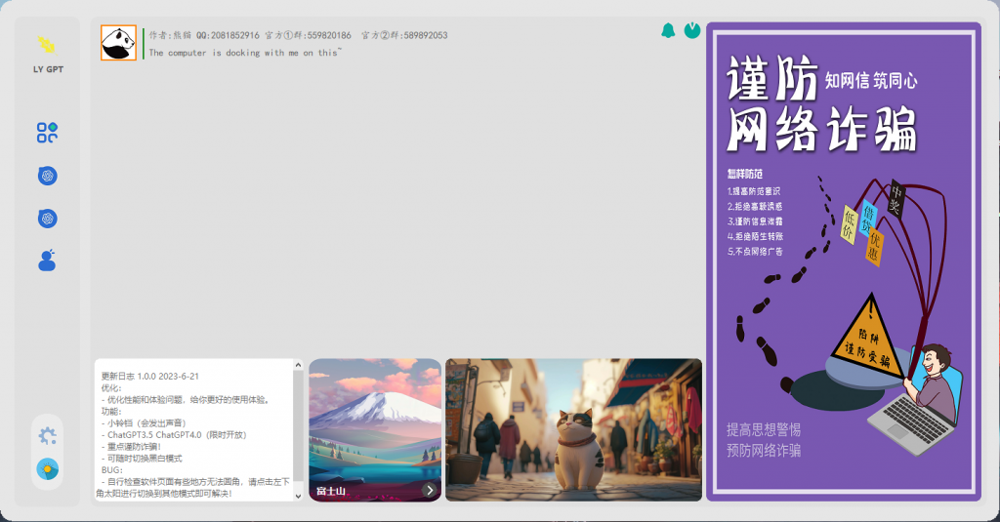The image size is (1000, 522).
Task: Click the '优化:' heading in changelog
Action: (x=111, y=387)
